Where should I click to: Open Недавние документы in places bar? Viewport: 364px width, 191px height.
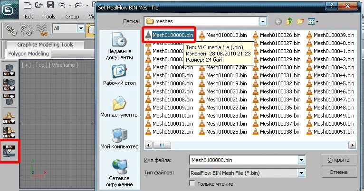119,46
